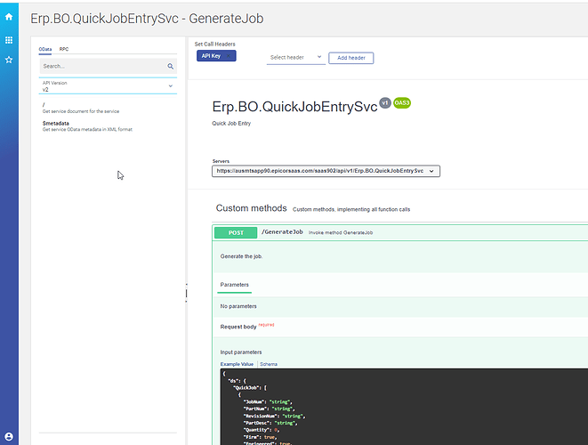Click the 'Input parameters' label
This screenshot has width=588, height=445.
tap(241, 352)
